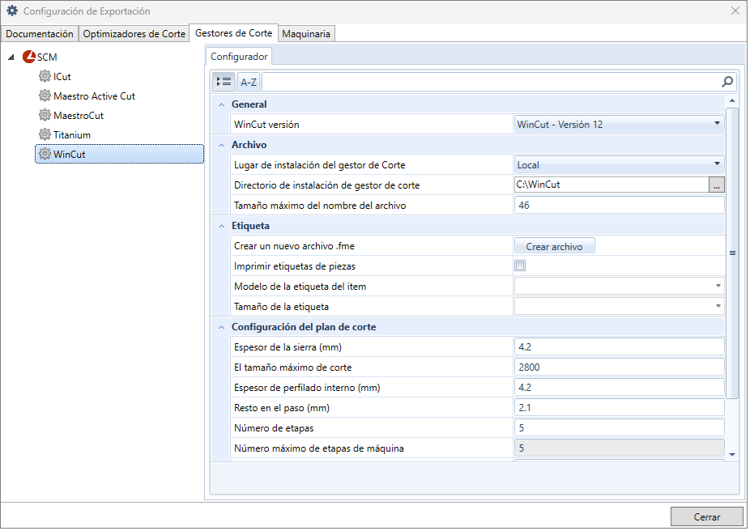754x531 pixels.
Task: Select the Gestores de Corte tab
Action: pos(234,33)
